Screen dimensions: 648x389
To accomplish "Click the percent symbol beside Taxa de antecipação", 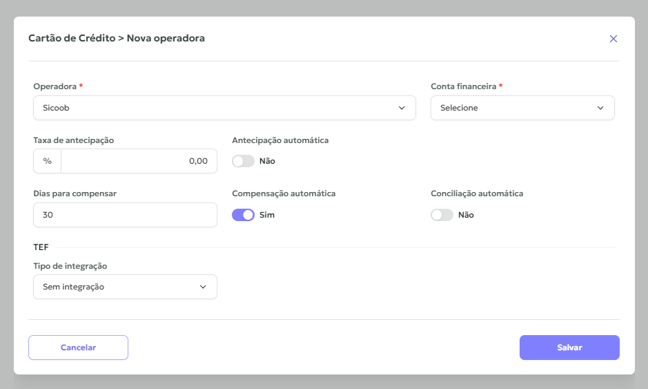I will coord(48,161).
